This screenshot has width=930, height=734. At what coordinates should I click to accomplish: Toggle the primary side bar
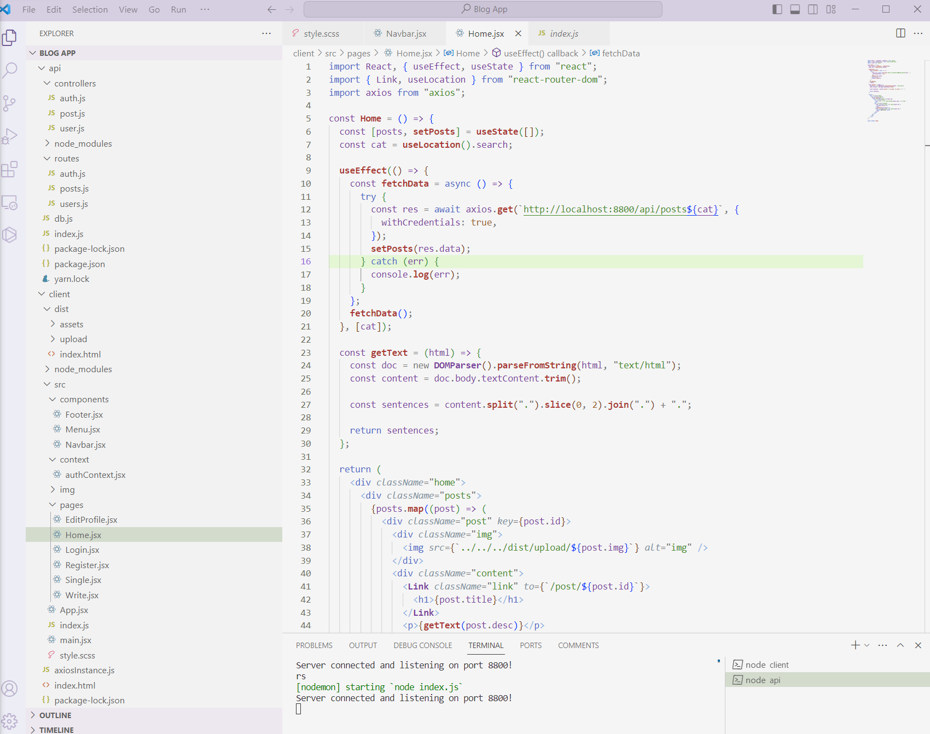[777, 9]
